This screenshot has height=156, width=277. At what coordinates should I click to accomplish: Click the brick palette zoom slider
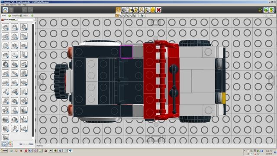pos(26,144)
